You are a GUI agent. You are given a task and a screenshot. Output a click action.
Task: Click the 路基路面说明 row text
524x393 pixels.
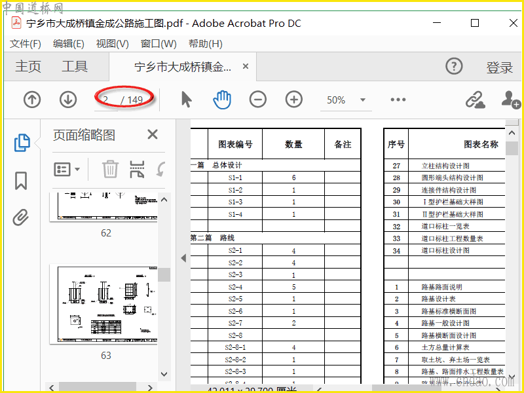(x=441, y=287)
